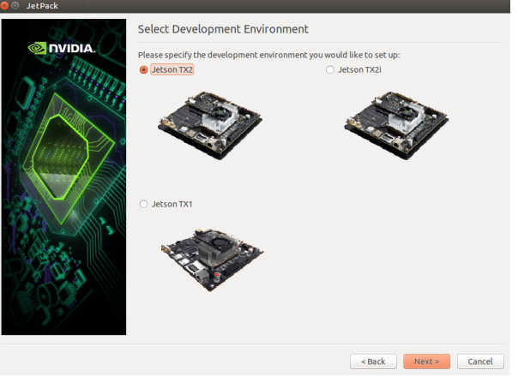Cancel the JetPack installer
Screen dimensions: 524x376
coord(480,361)
